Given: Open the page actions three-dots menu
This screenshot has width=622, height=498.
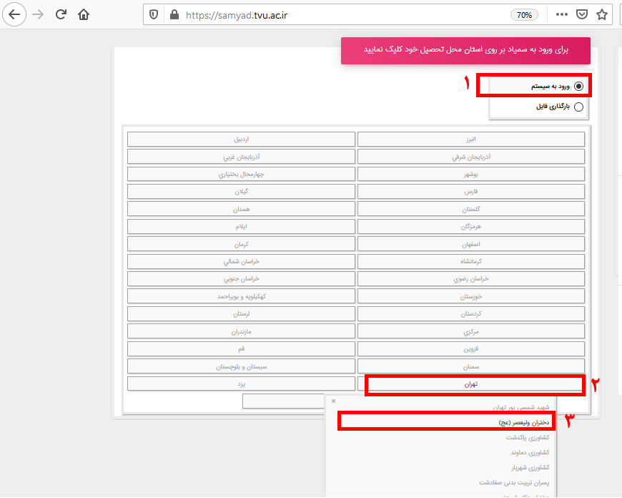Looking at the screenshot, I should point(562,15).
